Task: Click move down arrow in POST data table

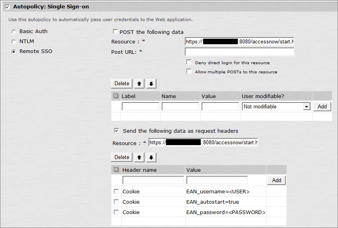Action: [151, 84]
